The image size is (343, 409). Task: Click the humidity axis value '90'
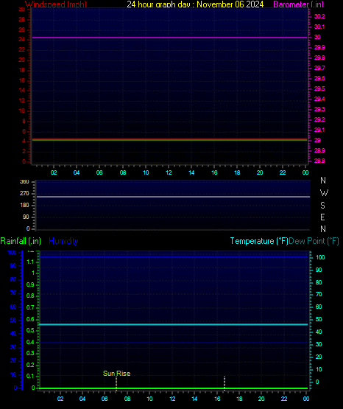pyautogui.click(x=13, y=266)
